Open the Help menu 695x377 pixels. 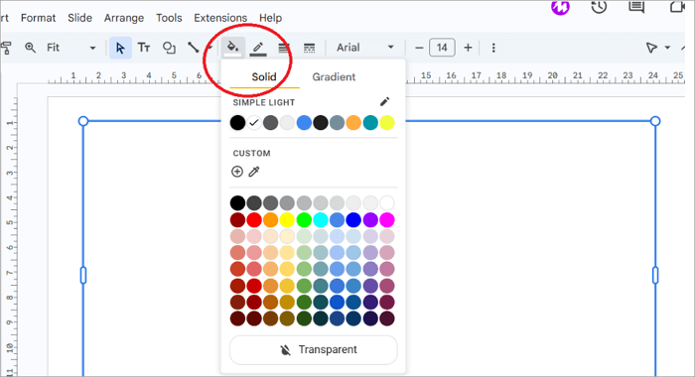[270, 18]
